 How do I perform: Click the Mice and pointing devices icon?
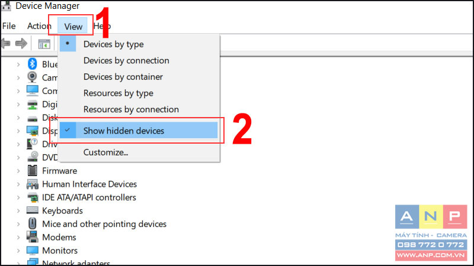point(32,224)
